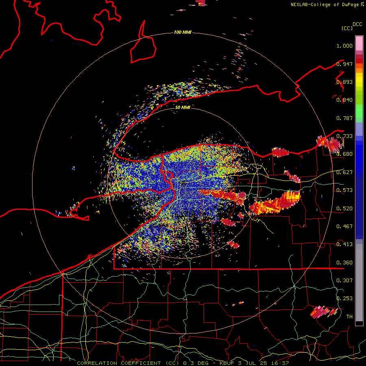Viewport: 366px width, 366px height.
Task: Click the DCC product label above the color bar
Action: pos(357,24)
